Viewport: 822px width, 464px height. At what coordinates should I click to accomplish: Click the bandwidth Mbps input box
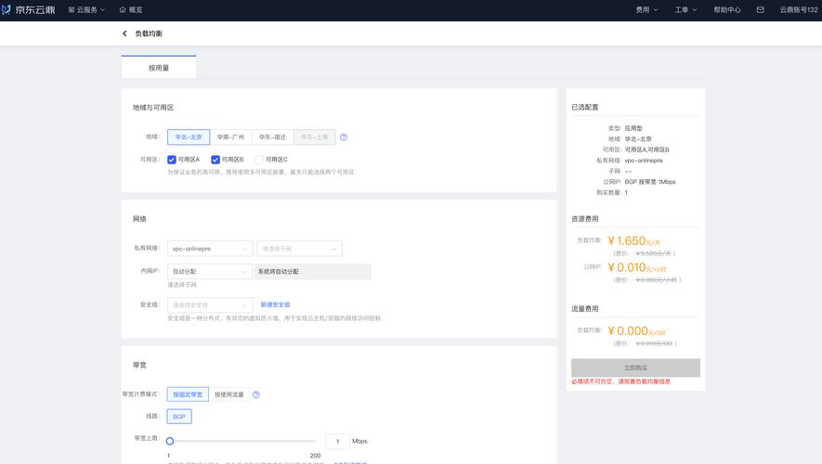[x=337, y=441]
